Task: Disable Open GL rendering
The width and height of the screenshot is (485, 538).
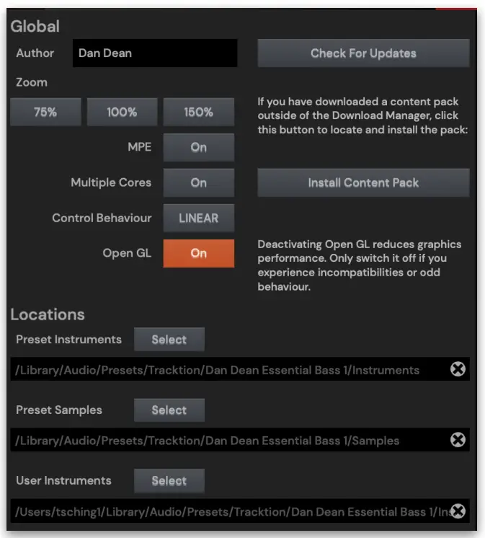Action: tap(198, 253)
